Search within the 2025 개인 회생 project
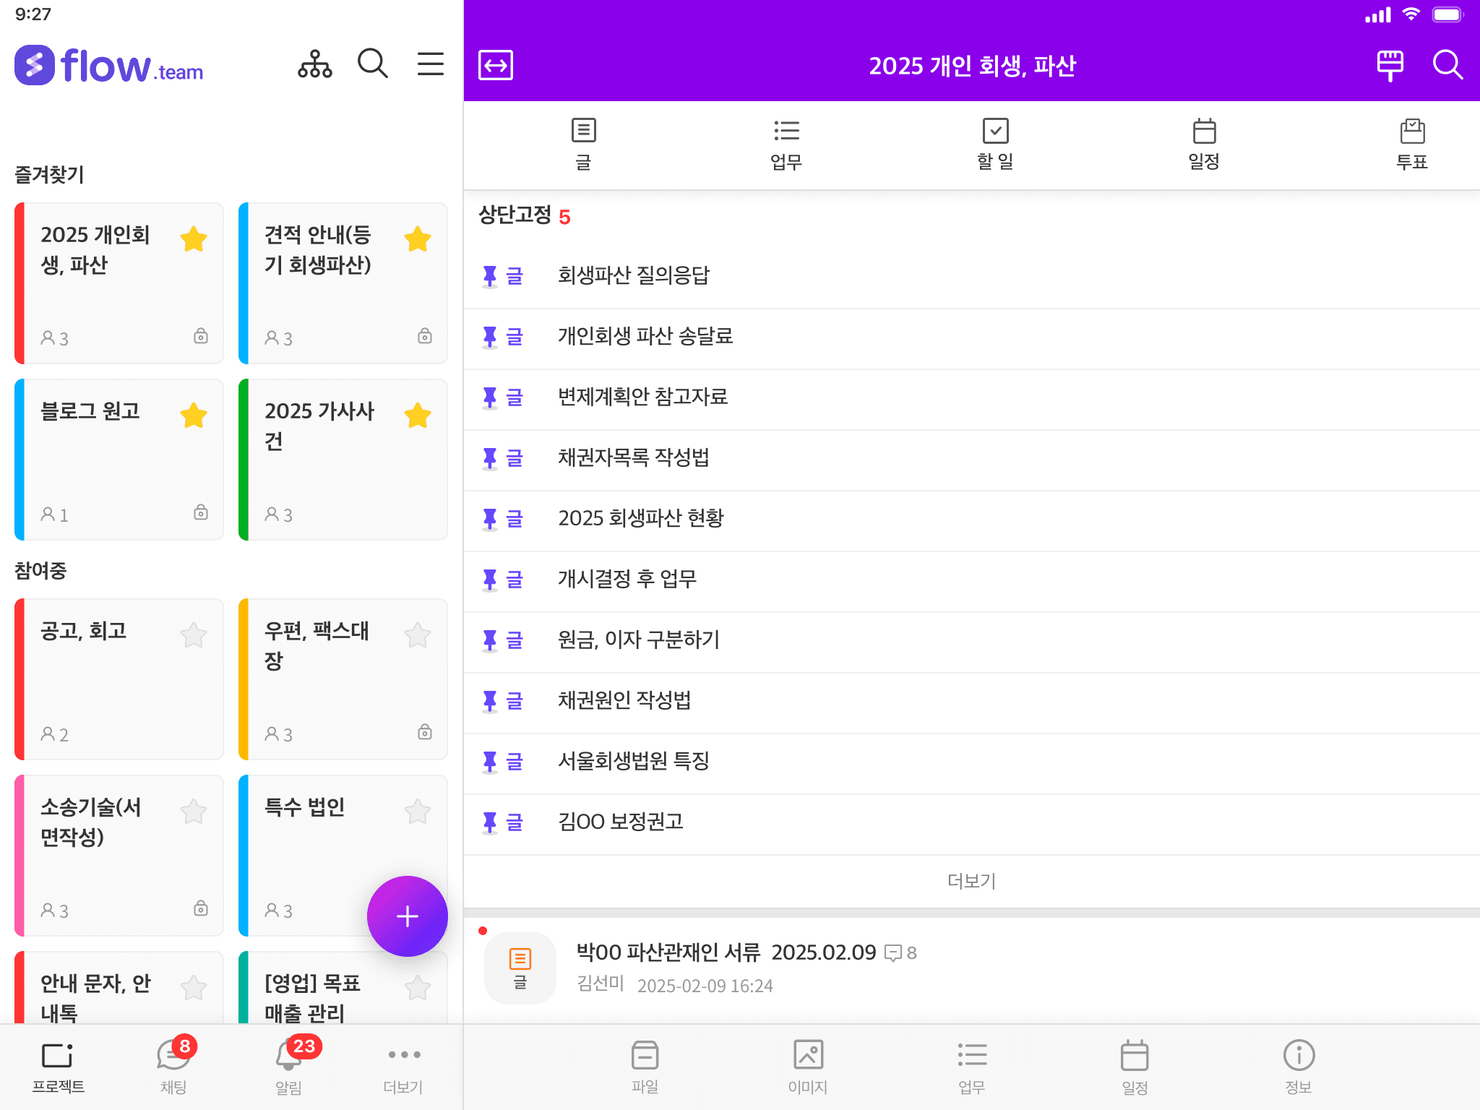 pyautogui.click(x=1447, y=65)
